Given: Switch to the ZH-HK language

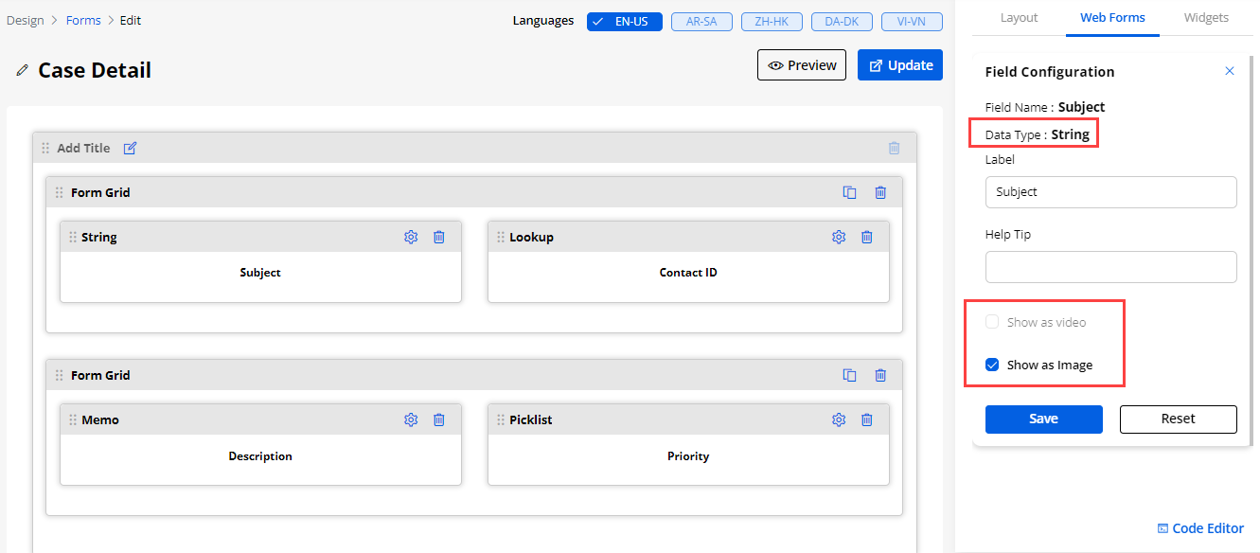Looking at the screenshot, I should pos(772,22).
